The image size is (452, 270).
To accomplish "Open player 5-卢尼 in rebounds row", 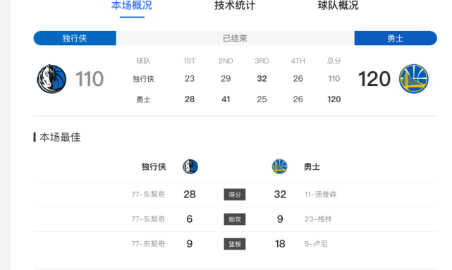I will 316,244.
